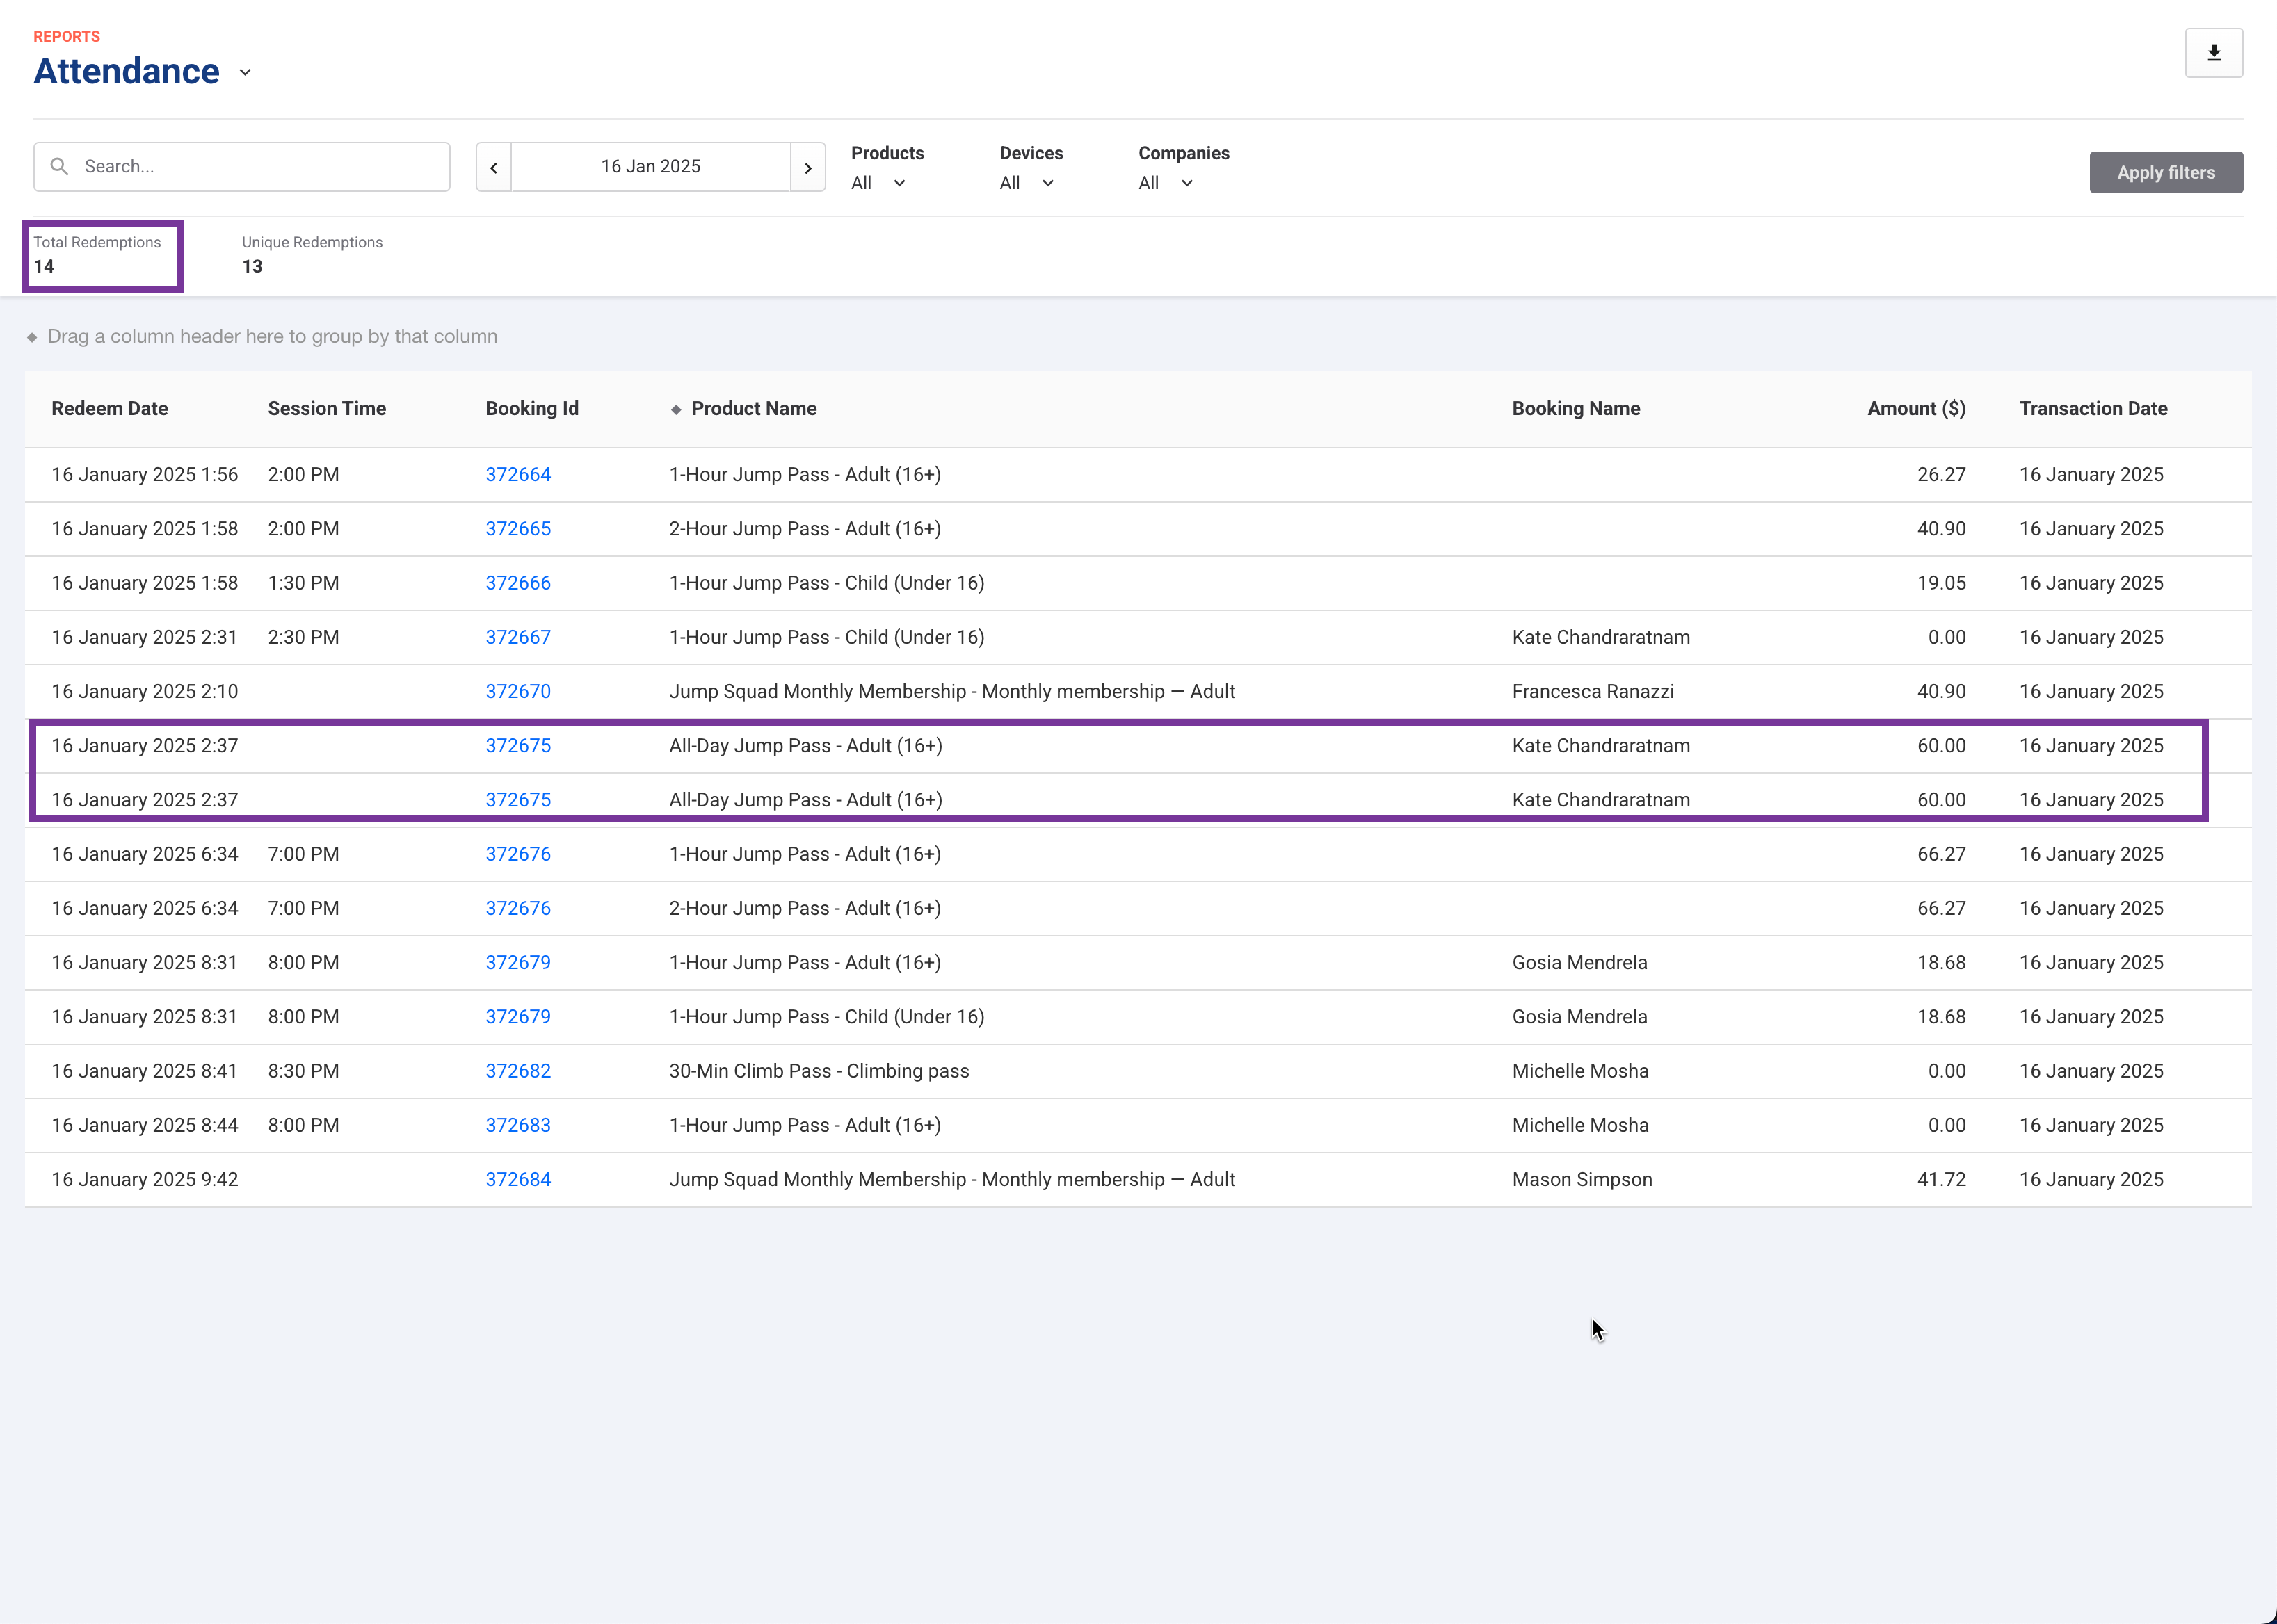Click the amount 26.27 cell
Screen dimensions: 2277x1624
(1941, 475)
